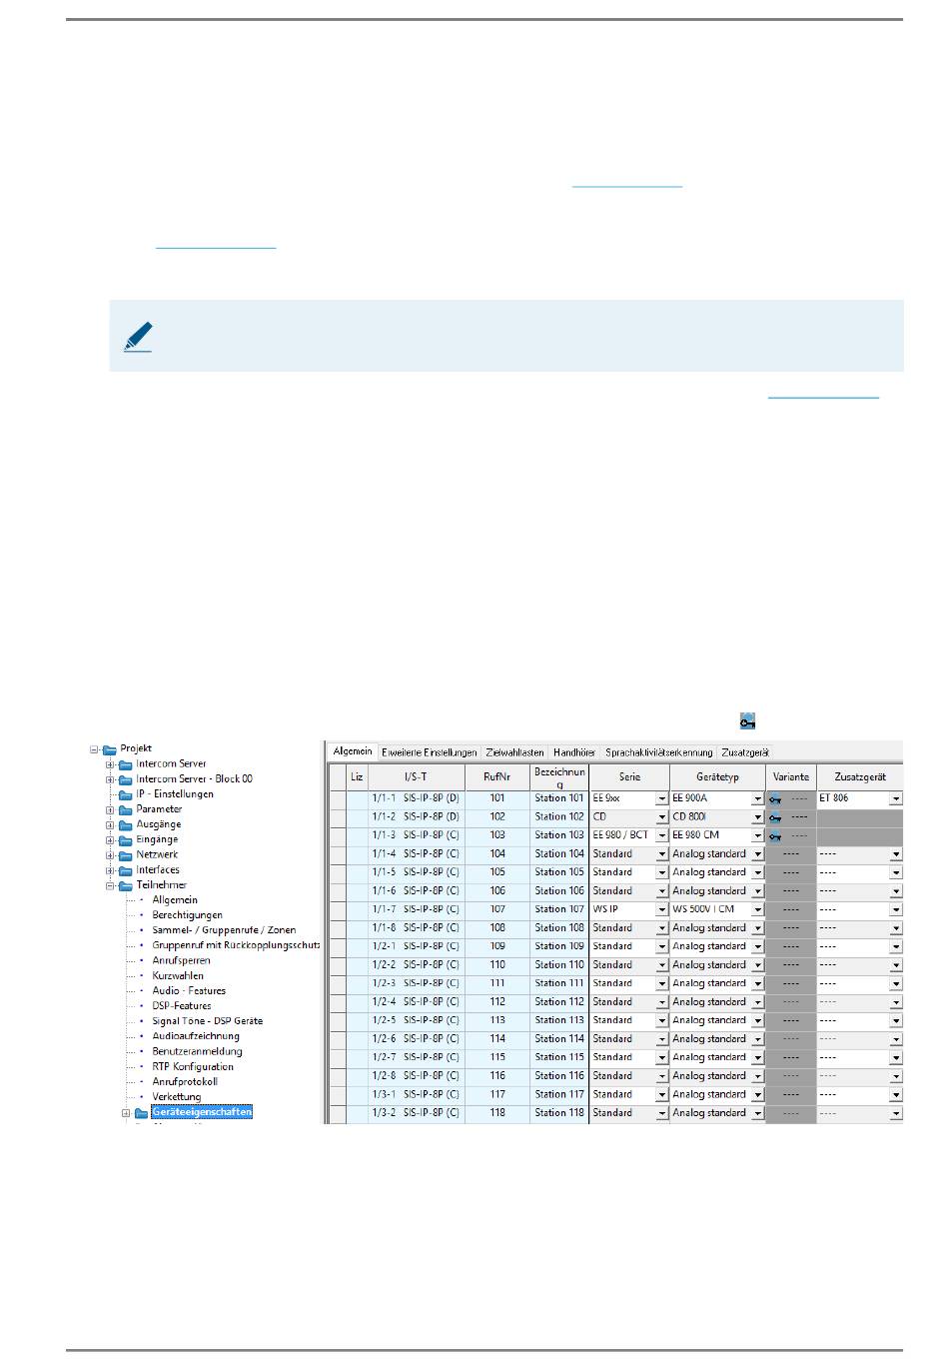
Task: Click the Interfaces folder icon
Action: tap(126, 870)
